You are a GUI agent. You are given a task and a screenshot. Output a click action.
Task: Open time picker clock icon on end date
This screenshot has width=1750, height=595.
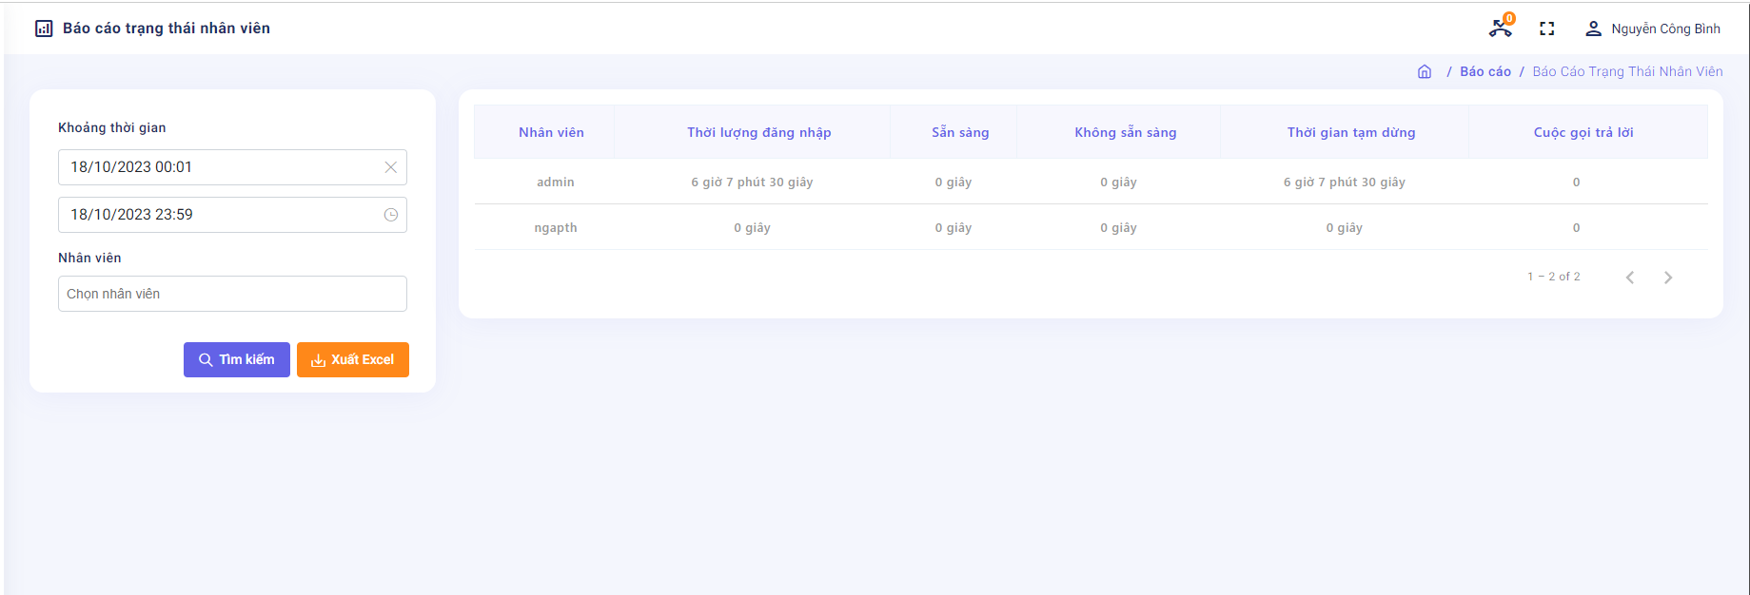coord(390,215)
